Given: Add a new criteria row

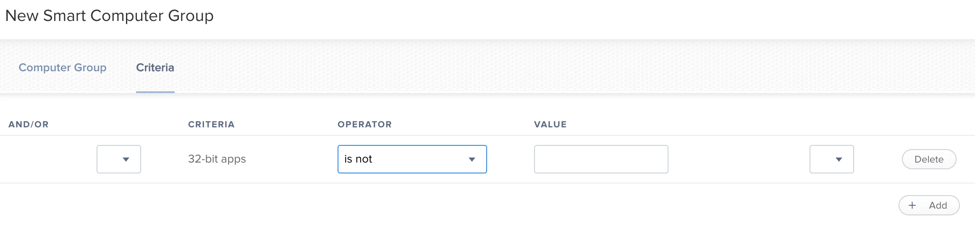Looking at the screenshot, I should coord(929,205).
